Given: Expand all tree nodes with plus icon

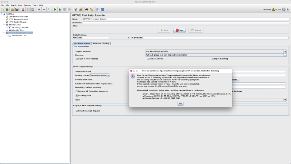Looking at the screenshot, I should [39, 9].
